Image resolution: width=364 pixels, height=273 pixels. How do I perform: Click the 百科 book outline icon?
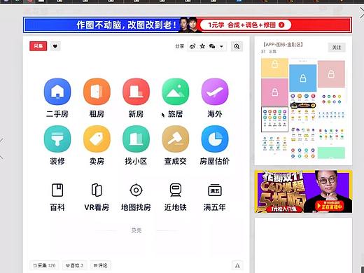coord(57,190)
